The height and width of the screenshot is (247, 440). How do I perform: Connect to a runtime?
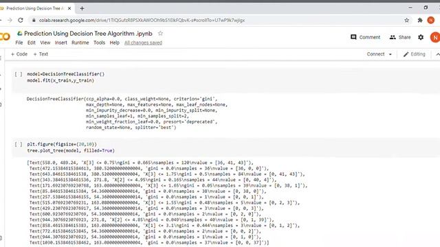click(375, 54)
